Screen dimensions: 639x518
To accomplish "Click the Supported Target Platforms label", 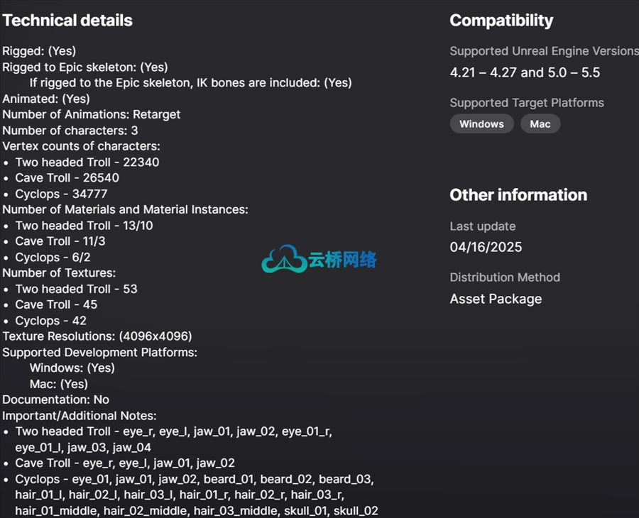I will pos(527,103).
